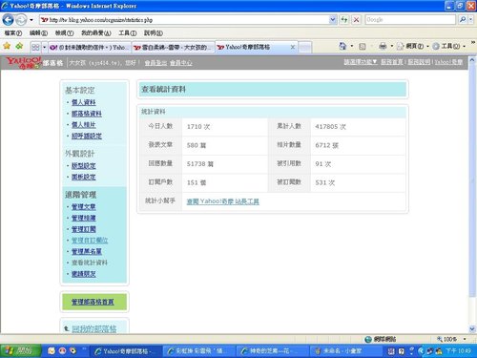The width and height of the screenshot is (477, 358).
Task: Click the globe Internet zone status icon
Action: pyautogui.click(x=368, y=339)
